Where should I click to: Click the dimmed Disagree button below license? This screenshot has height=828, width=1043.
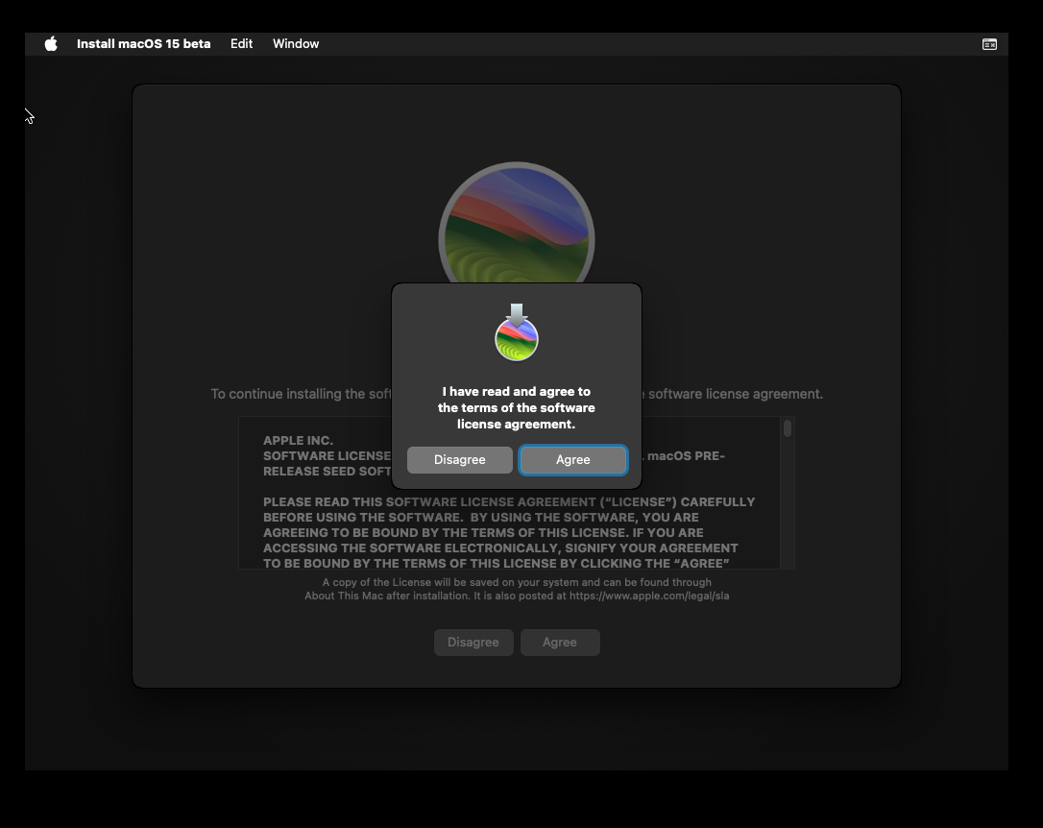(473, 643)
